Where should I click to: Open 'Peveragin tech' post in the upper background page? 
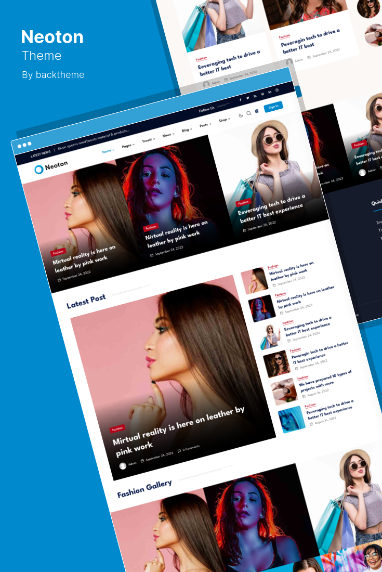(310, 41)
